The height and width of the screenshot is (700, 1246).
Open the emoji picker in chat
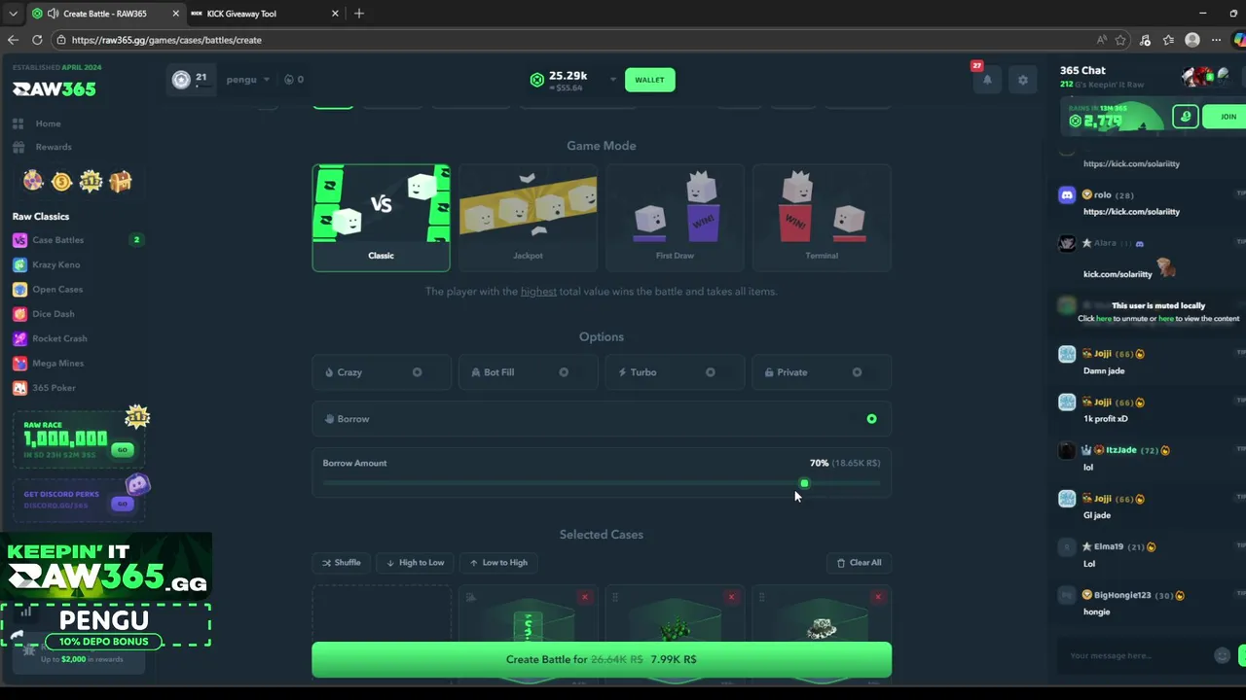(x=1223, y=655)
